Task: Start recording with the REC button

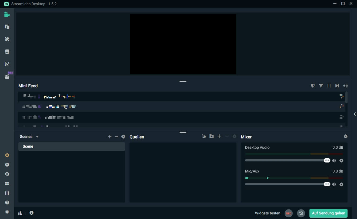Action: [289, 213]
